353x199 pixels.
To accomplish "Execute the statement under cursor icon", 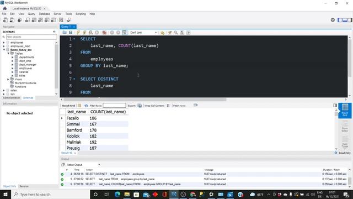I will click(x=84, y=33).
